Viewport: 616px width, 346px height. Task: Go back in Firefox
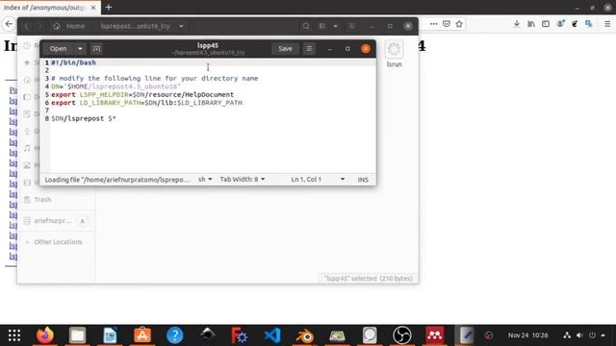tap(9, 24)
